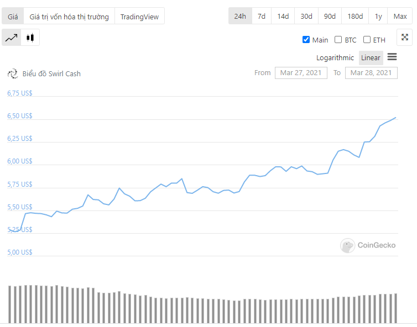Switch to the TradingView tab

click(x=139, y=17)
